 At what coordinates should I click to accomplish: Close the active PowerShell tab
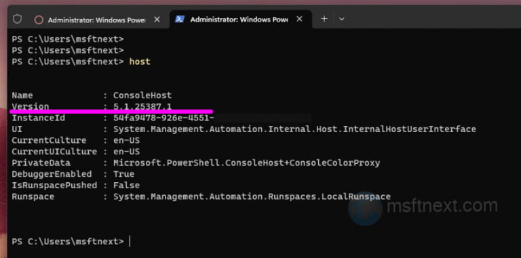tap(299, 19)
